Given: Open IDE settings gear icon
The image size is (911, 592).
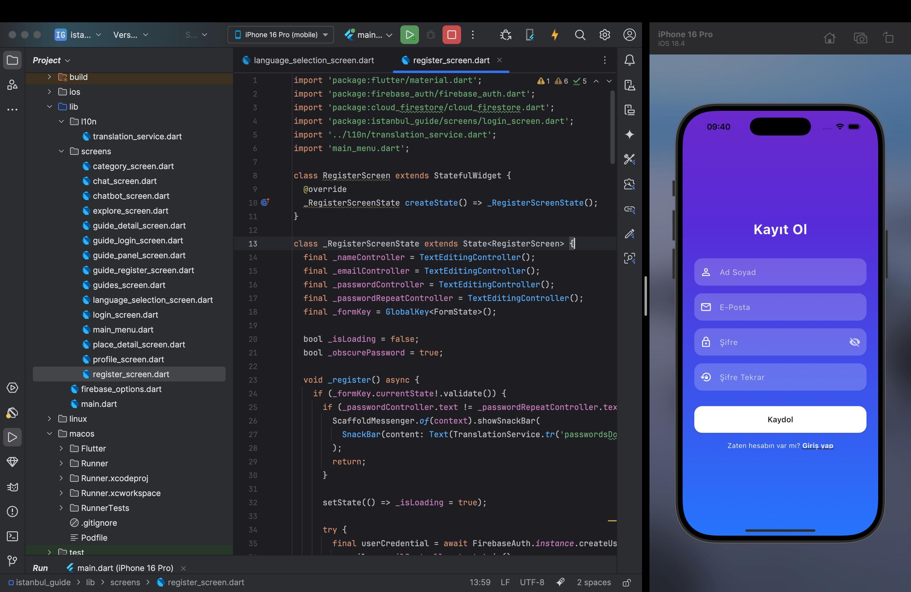Looking at the screenshot, I should point(605,35).
